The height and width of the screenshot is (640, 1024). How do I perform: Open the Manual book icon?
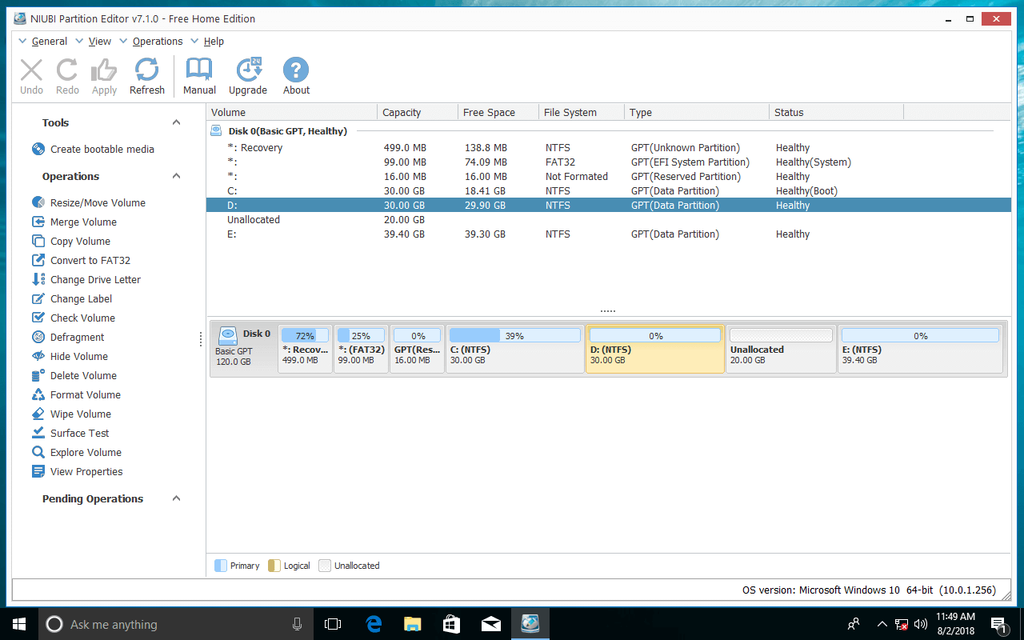[x=199, y=77]
